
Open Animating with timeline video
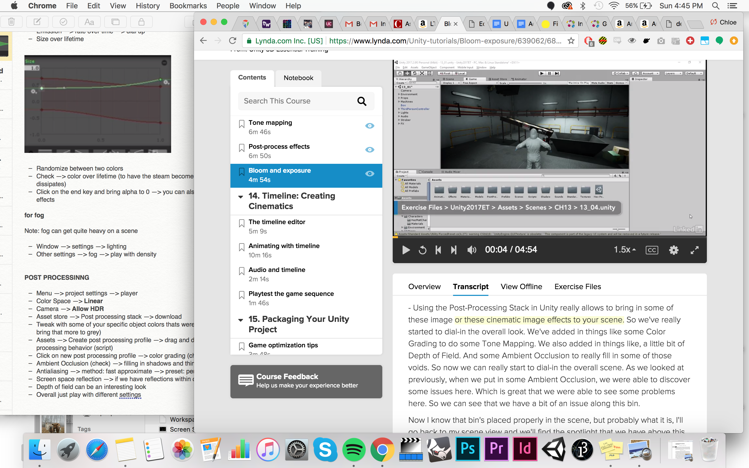(x=284, y=246)
